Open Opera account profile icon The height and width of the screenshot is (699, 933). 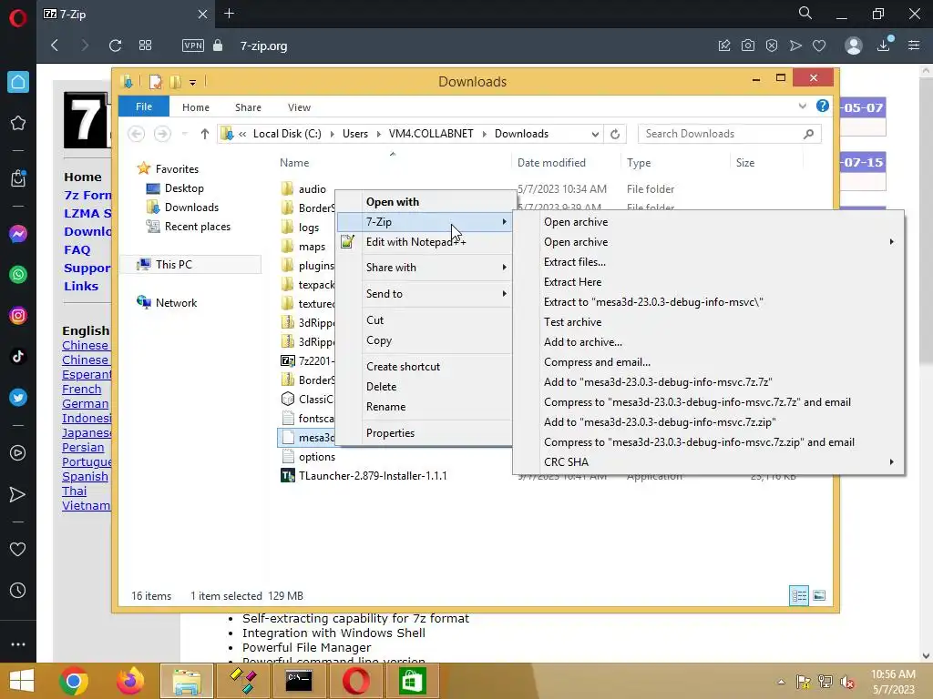click(x=853, y=46)
